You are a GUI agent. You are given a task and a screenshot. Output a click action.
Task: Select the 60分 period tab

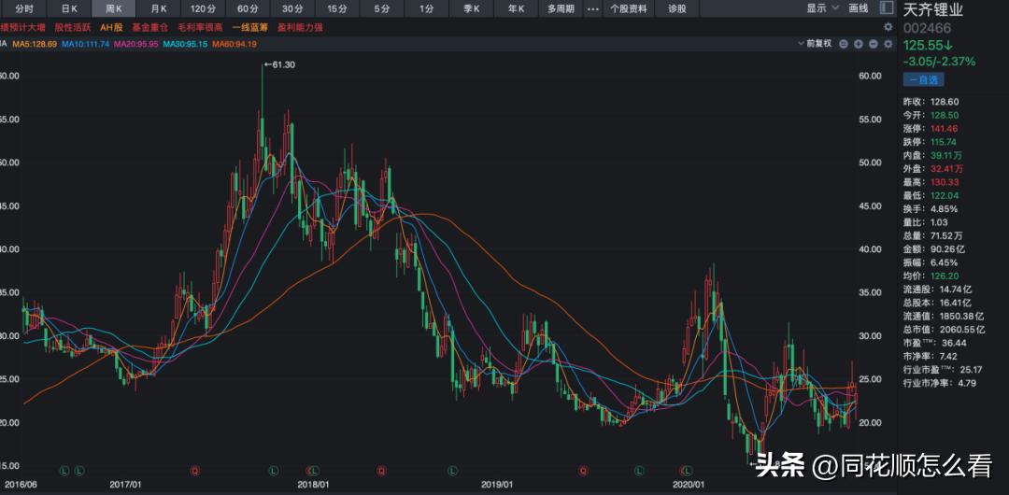[248, 8]
